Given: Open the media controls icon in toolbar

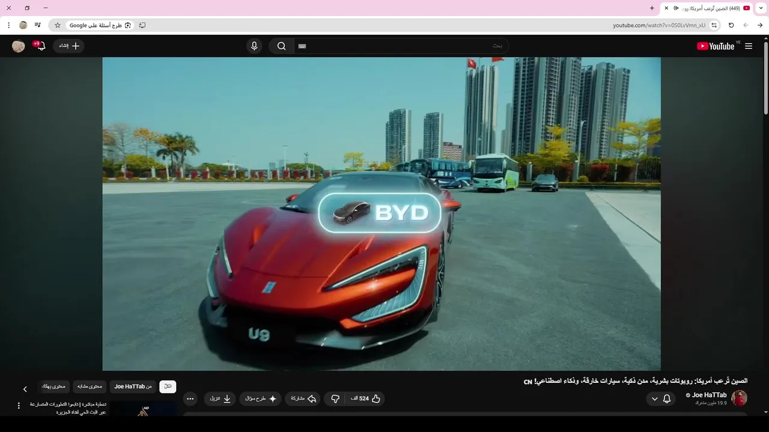Looking at the screenshot, I should 38,25.
